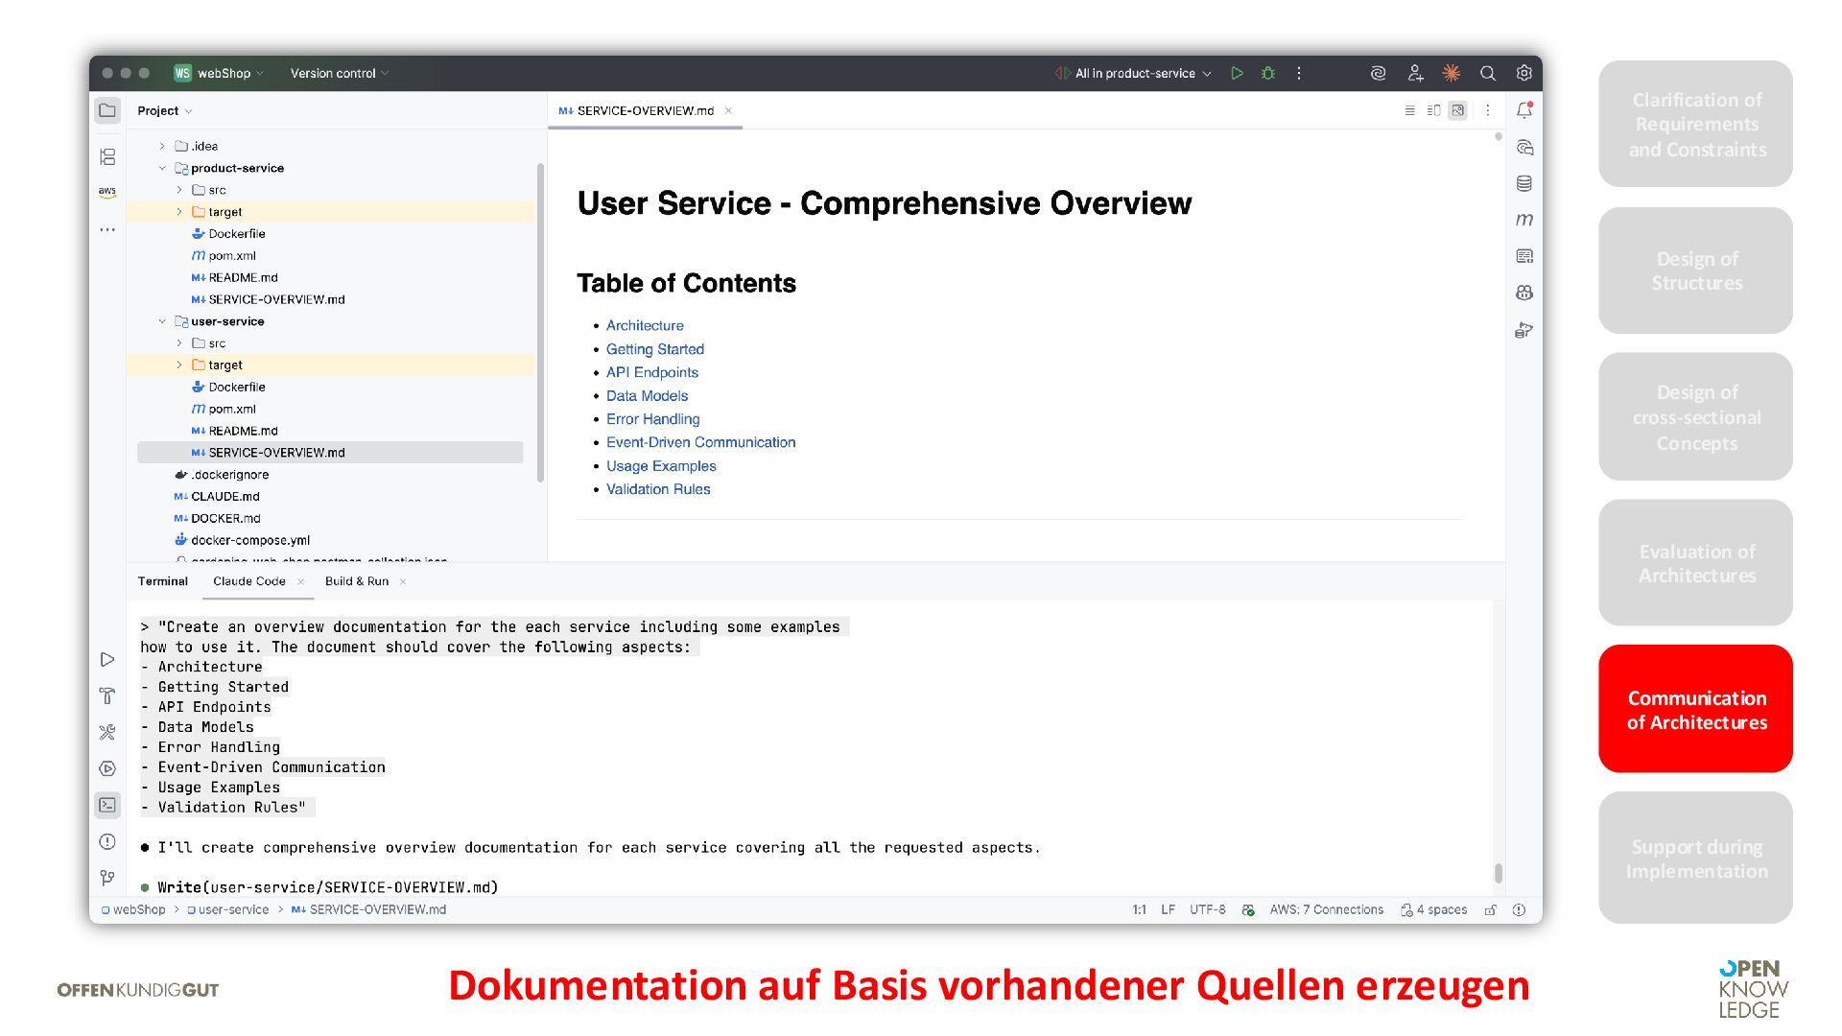Open the Database tool window
1842x1036 pixels.
(1523, 183)
